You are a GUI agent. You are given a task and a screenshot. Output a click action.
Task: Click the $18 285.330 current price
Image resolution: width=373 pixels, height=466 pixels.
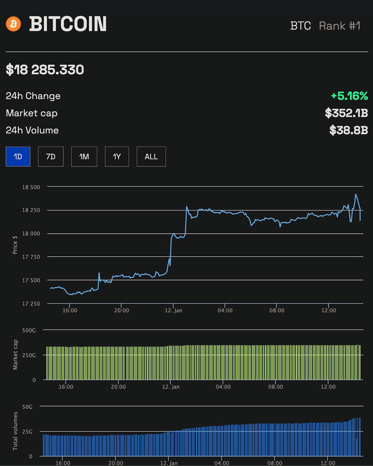tap(45, 70)
